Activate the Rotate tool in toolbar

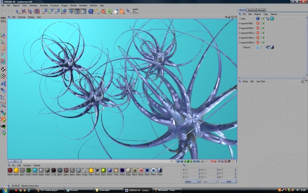pos(37,11)
